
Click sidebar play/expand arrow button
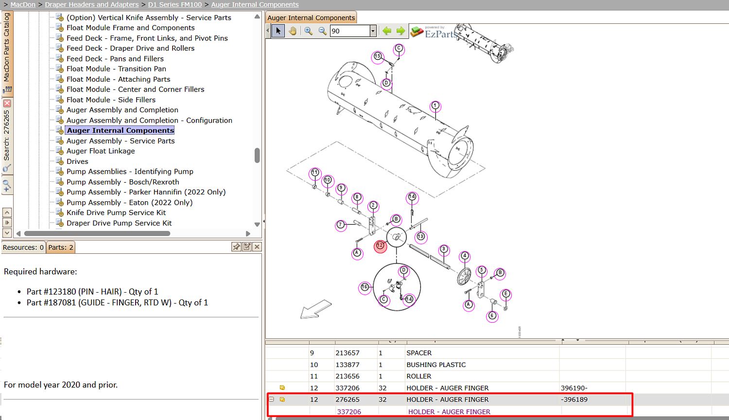coord(7,223)
